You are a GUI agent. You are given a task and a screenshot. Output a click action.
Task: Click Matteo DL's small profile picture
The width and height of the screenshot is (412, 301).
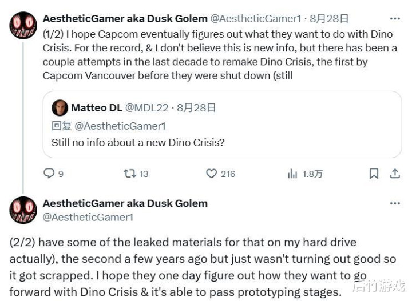click(60, 108)
